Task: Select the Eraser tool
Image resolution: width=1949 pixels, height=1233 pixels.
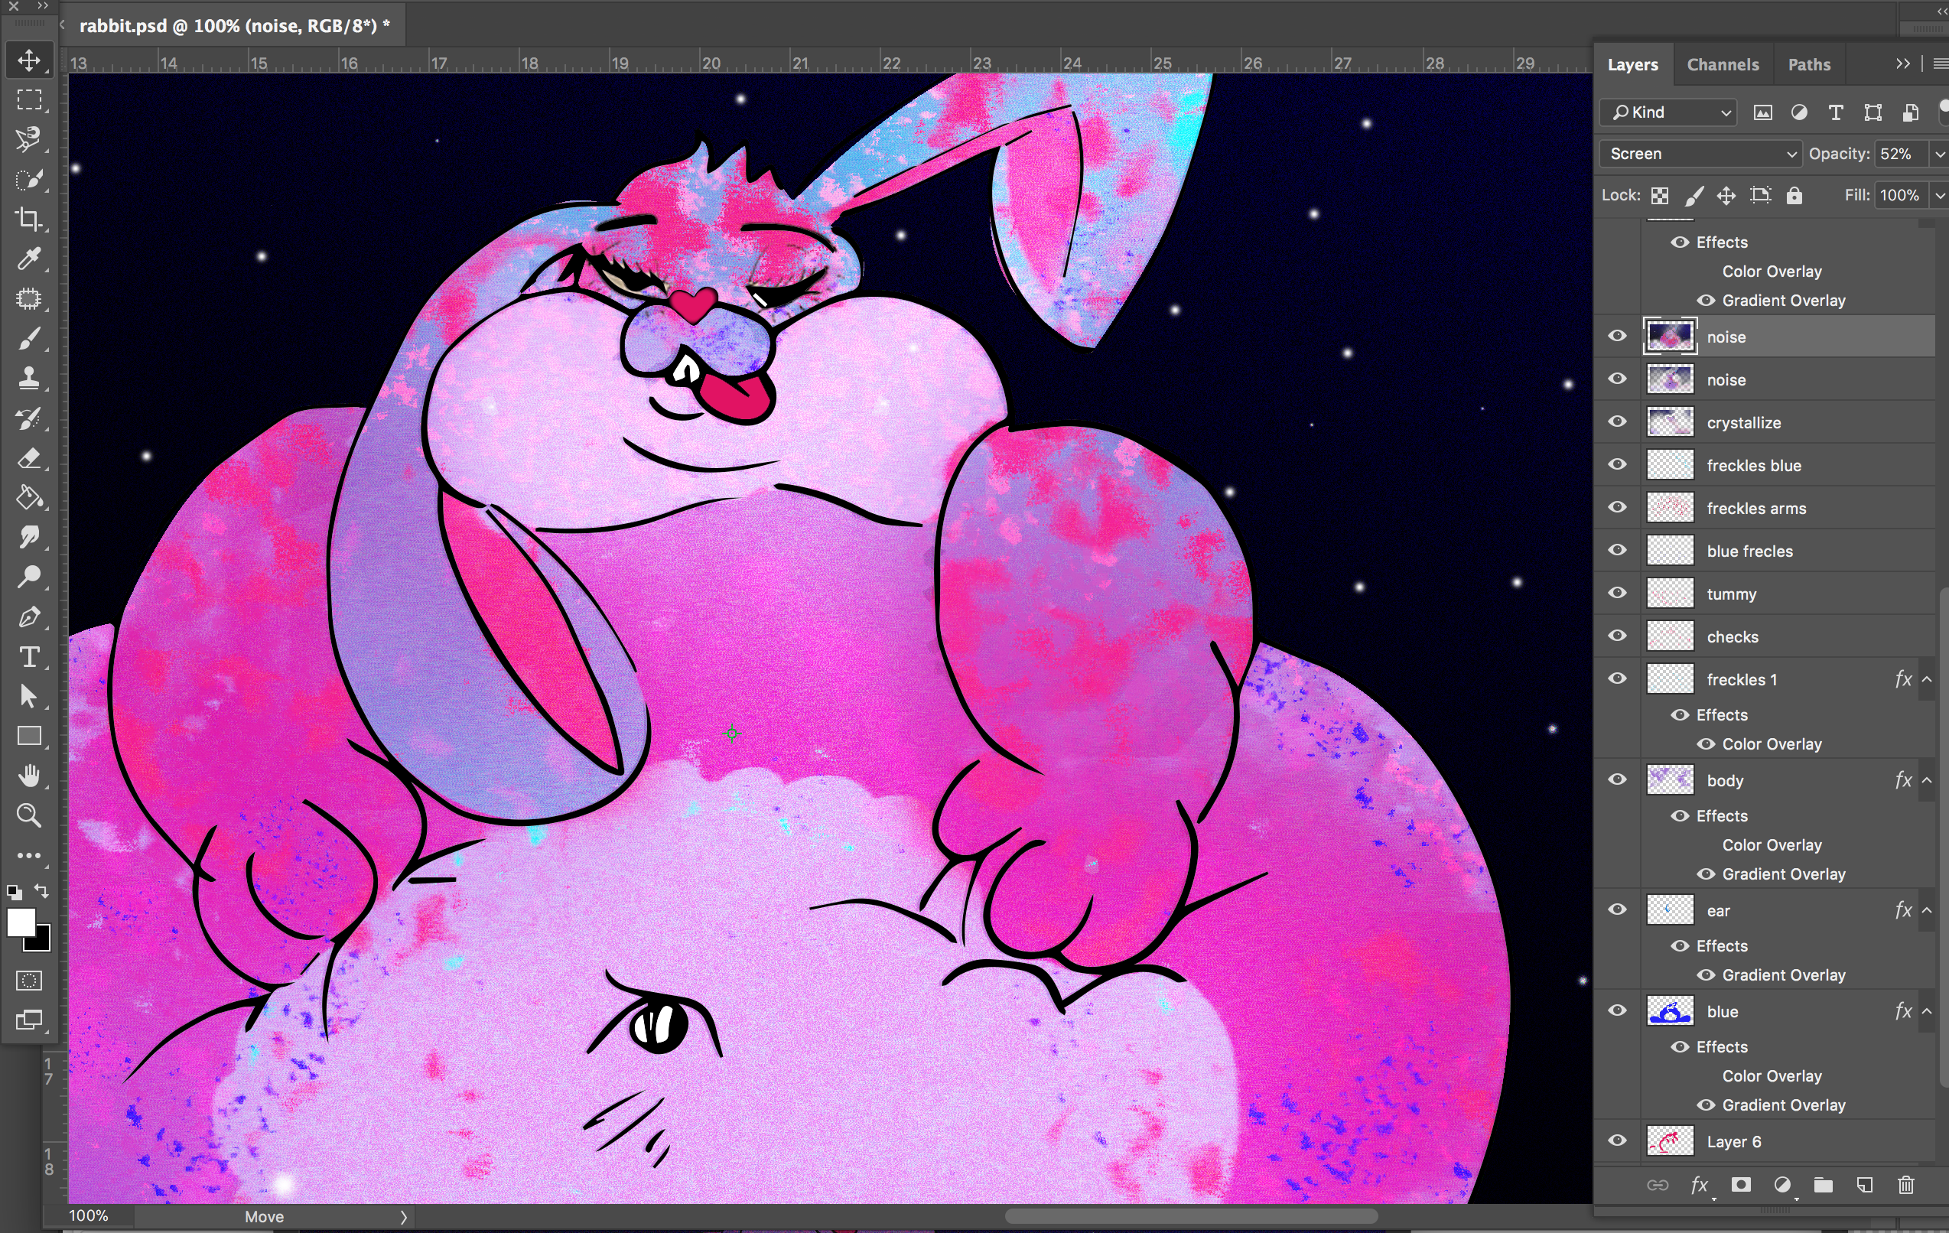Action: pyautogui.click(x=29, y=458)
